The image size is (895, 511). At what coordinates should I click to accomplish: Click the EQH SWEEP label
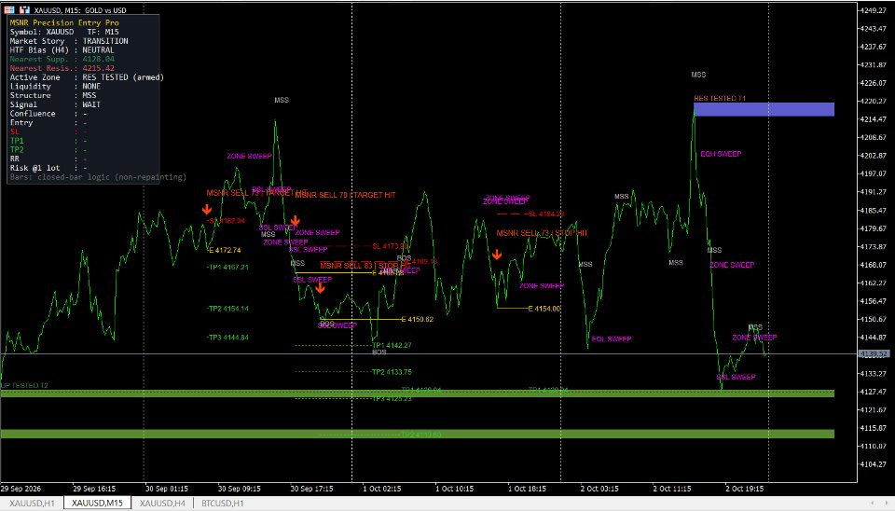point(721,154)
